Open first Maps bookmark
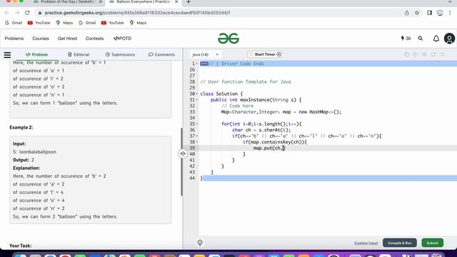 tap(64, 23)
